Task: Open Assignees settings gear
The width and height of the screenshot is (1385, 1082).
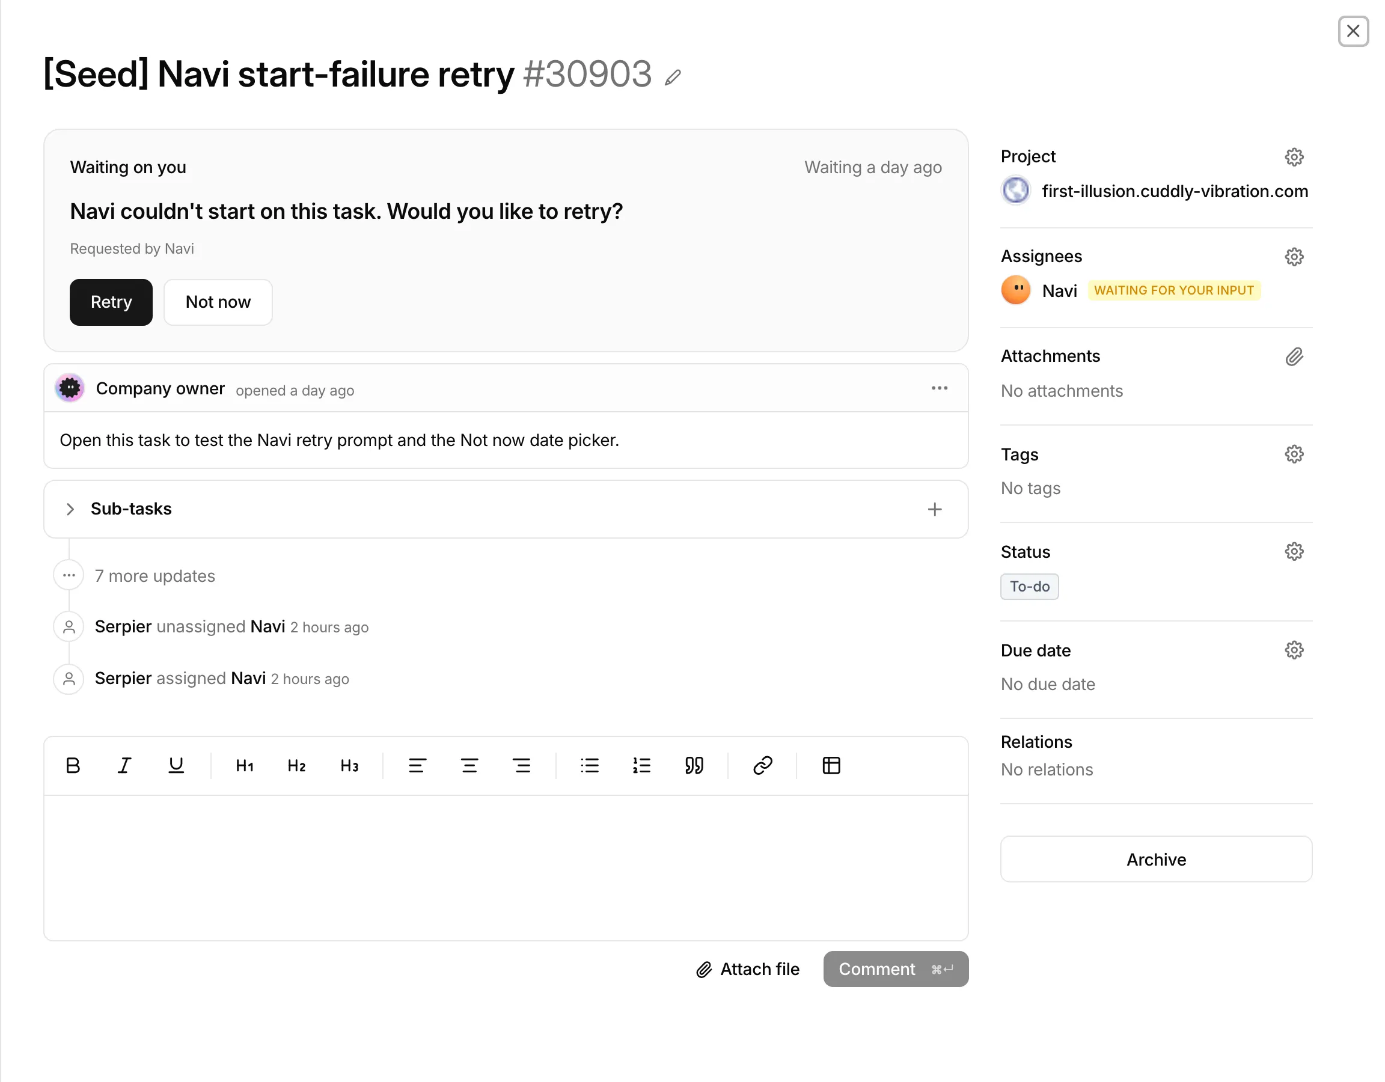Action: [x=1294, y=257]
